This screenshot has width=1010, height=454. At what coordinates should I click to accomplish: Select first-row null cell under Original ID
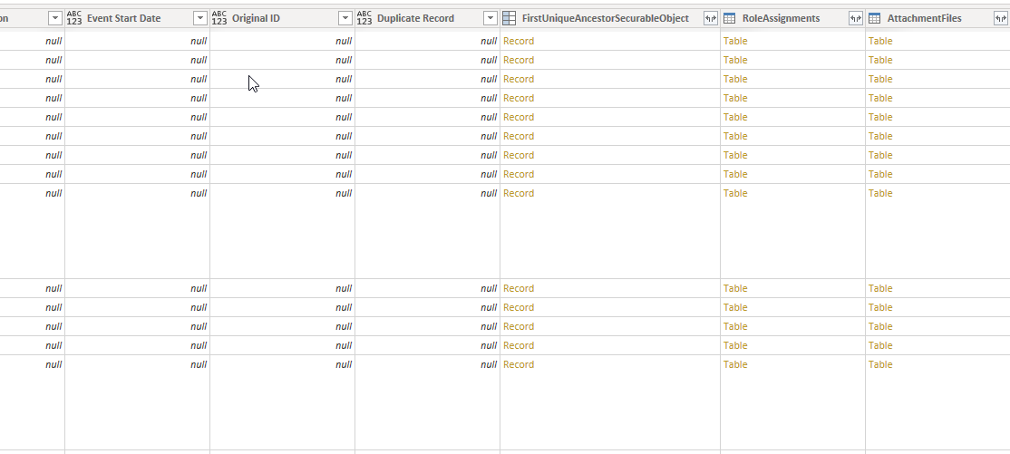282,41
